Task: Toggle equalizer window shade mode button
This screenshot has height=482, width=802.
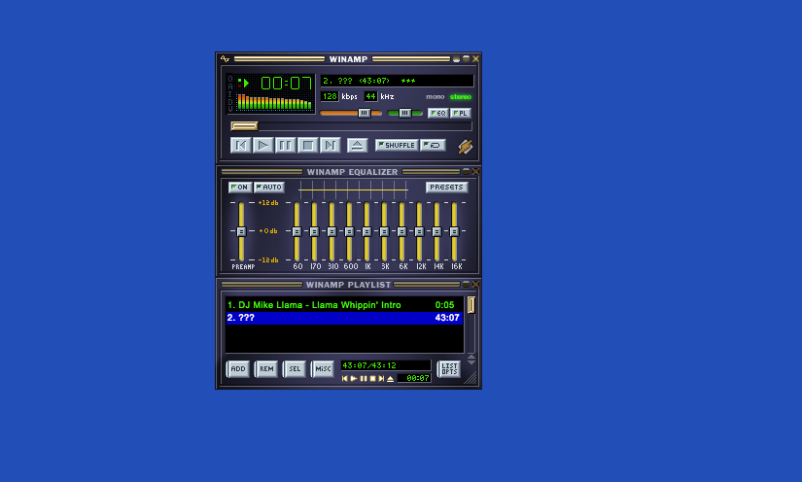Action: coord(466,171)
